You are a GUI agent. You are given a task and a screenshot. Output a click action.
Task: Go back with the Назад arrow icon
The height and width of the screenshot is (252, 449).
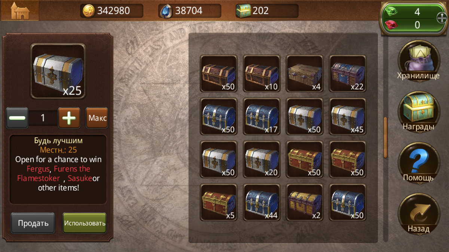tap(418, 213)
